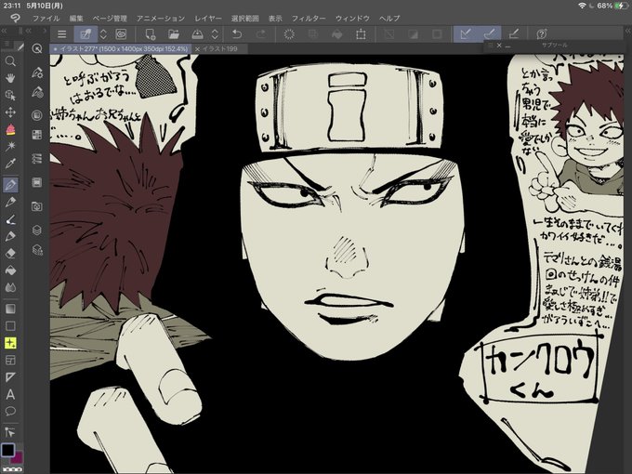
Task: Undo the last action
Action: point(237,34)
